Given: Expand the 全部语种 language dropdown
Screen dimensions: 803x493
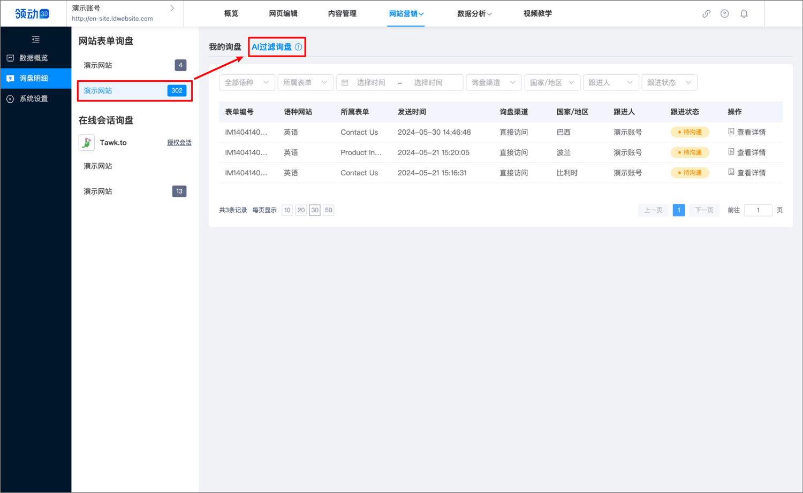Looking at the screenshot, I should (246, 83).
